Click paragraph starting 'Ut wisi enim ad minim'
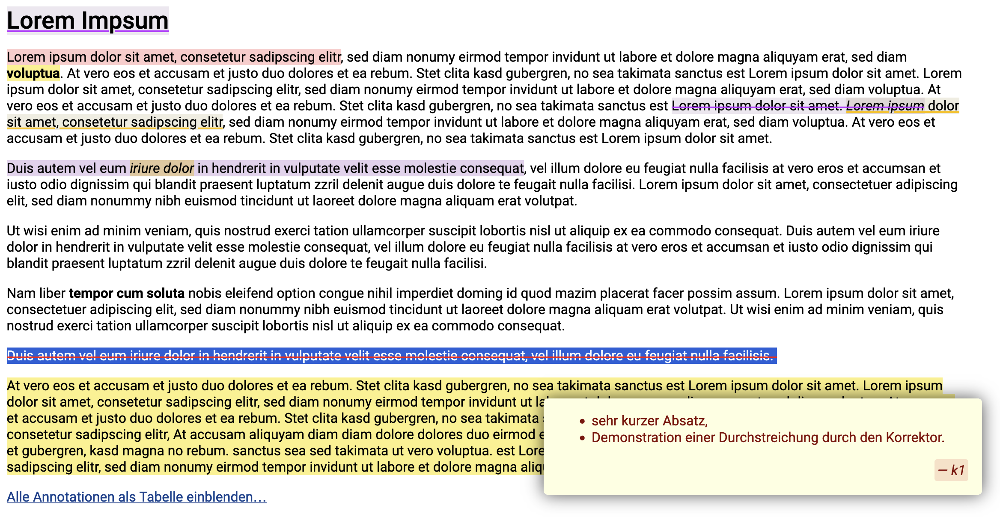Image resolution: width=1000 pixels, height=517 pixels. click(x=473, y=247)
